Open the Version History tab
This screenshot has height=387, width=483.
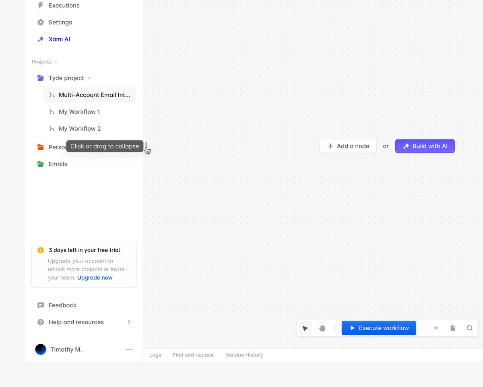click(244, 355)
